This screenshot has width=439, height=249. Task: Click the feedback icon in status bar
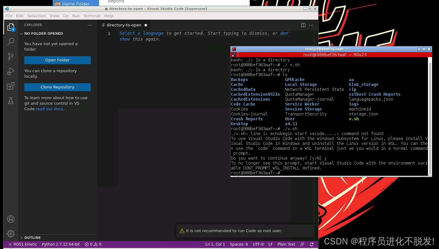tap(303, 244)
